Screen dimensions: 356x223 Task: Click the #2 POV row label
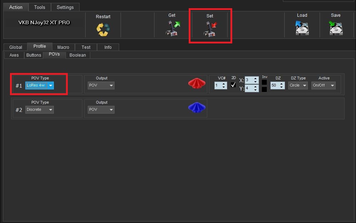(19, 110)
